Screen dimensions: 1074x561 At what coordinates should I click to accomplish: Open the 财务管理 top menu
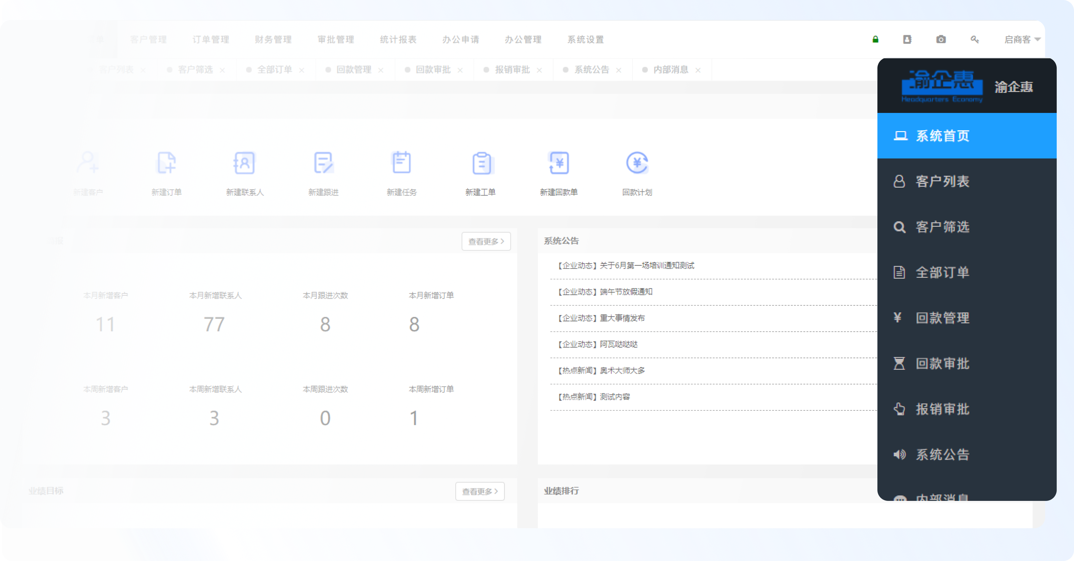tap(273, 39)
